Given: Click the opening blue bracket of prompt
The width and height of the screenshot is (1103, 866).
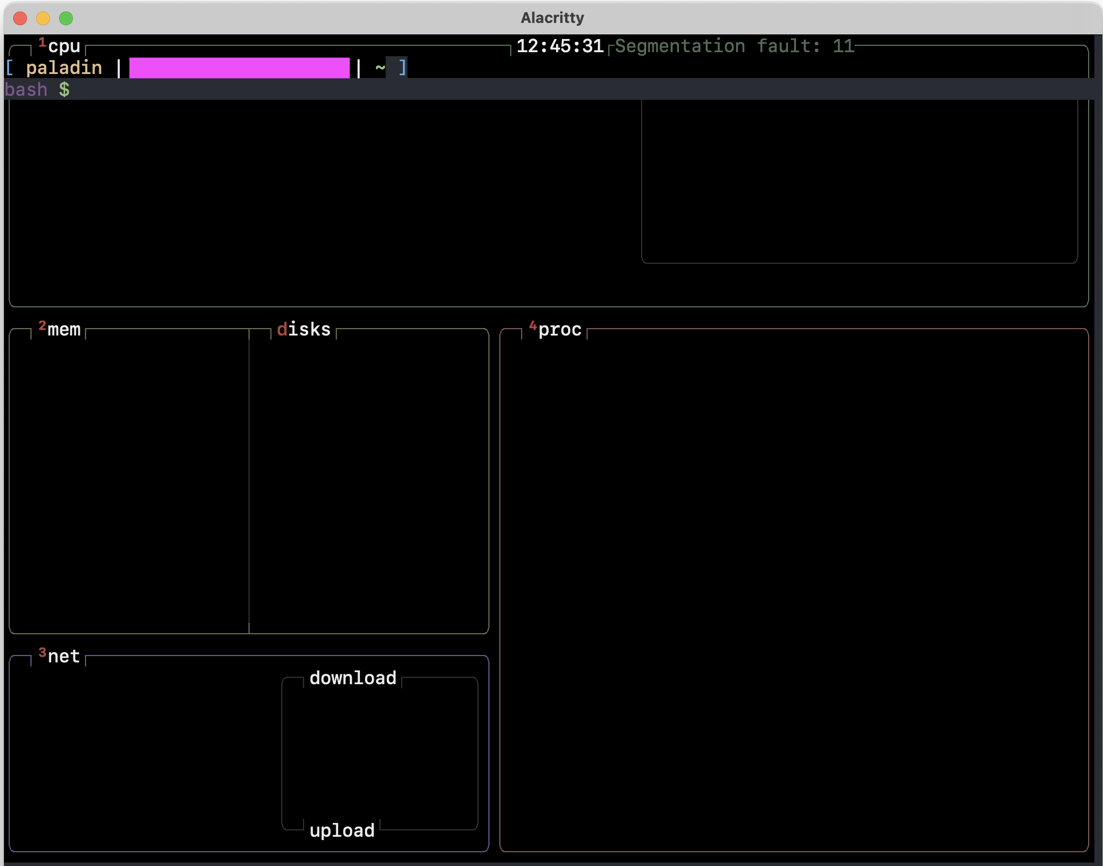Looking at the screenshot, I should [10, 68].
